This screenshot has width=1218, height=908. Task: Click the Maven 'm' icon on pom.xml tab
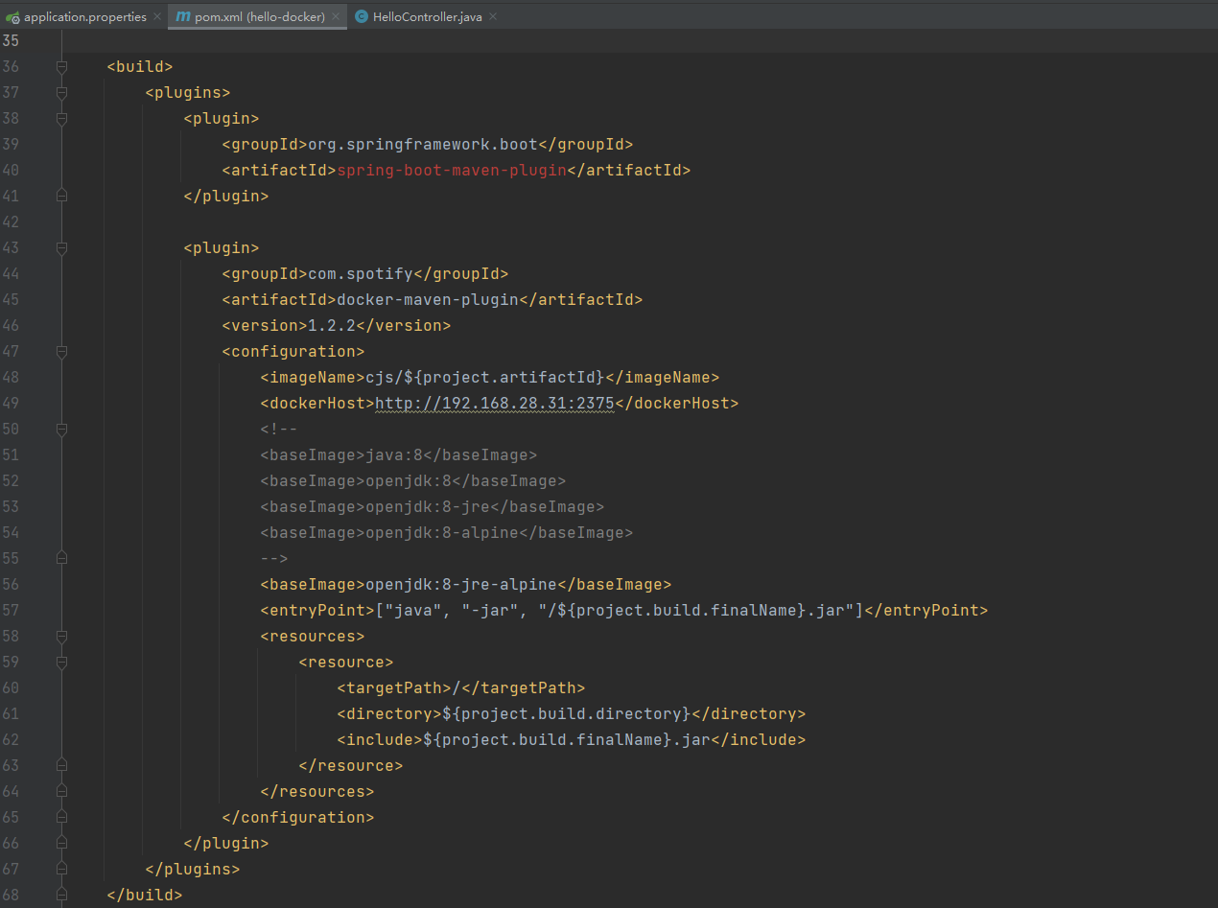(x=182, y=17)
